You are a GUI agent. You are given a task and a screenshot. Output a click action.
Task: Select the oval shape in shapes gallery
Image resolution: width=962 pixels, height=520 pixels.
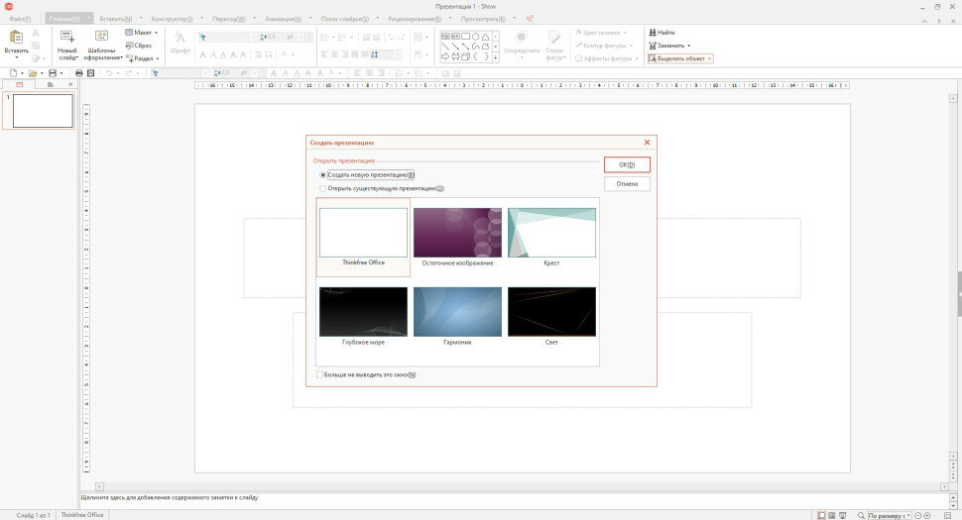tap(475, 37)
